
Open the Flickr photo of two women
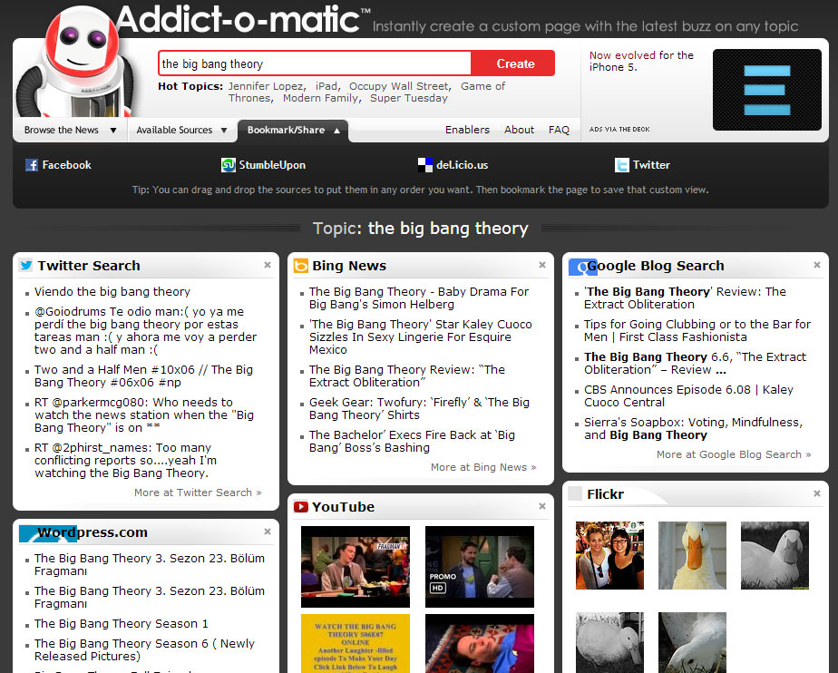point(609,555)
